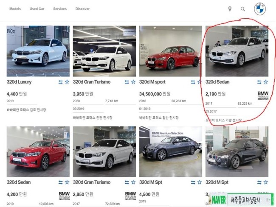Compare the 2,190 만원 320d Sedan
The height and width of the screenshot is (207, 276).
259,82
